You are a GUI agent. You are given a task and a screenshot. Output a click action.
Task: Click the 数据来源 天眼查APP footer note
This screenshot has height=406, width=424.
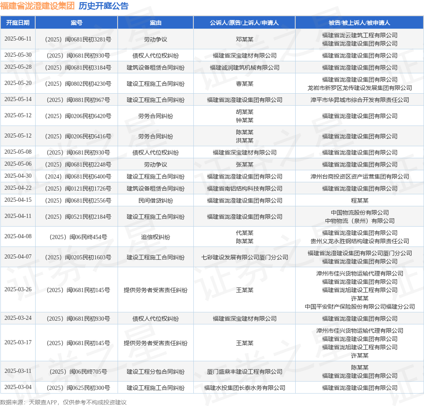(x=63, y=402)
